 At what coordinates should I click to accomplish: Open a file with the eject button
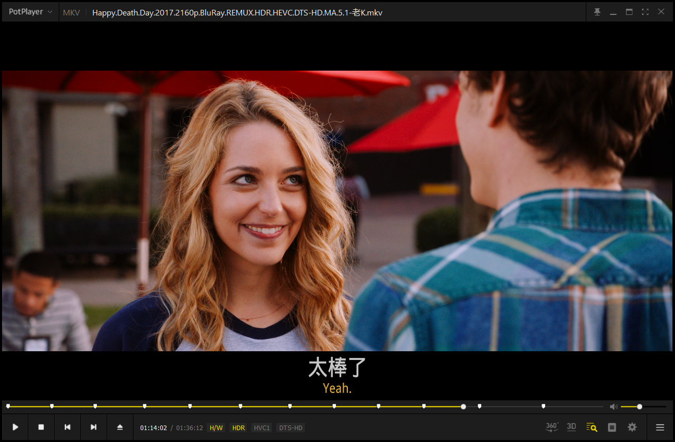(x=120, y=427)
